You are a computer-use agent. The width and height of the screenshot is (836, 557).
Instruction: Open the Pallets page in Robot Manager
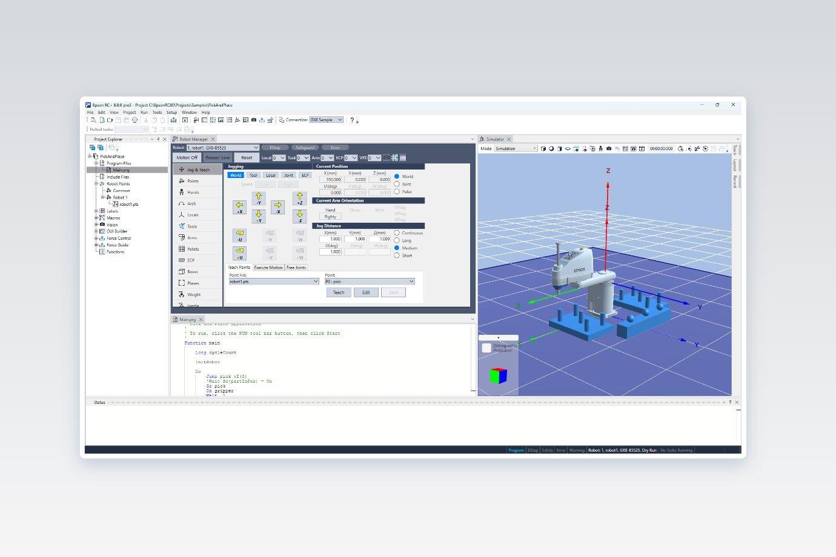193,249
